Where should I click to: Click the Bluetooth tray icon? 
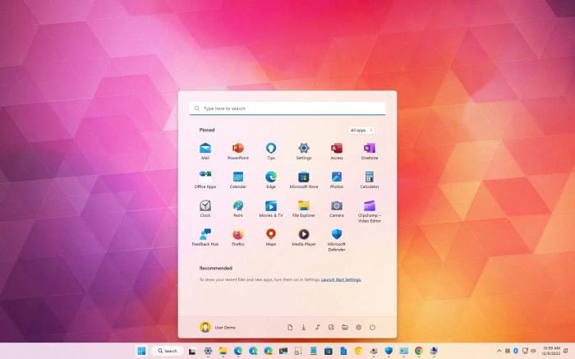pos(516,351)
